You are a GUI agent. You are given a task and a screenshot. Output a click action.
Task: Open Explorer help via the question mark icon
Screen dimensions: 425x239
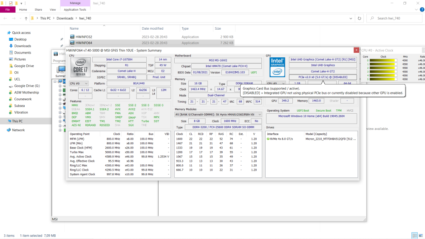point(421,9)
